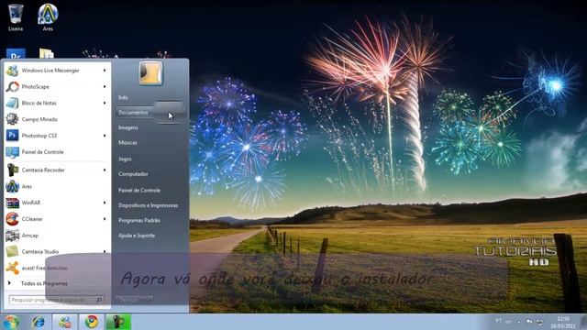Open Internet Explorer from taskbar
Image resolution: width=587 pixels, height=330 pixels.
click(x=39, y=322)
